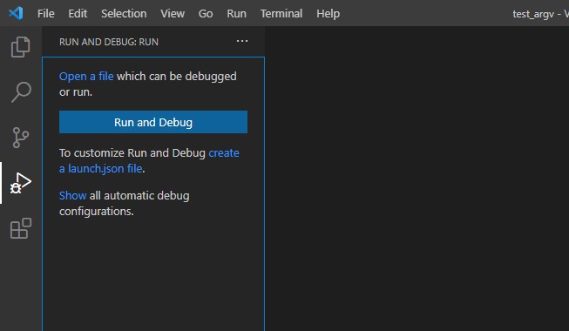569x331 pixels.
Task: Open the Go menu
Action: 206,13
